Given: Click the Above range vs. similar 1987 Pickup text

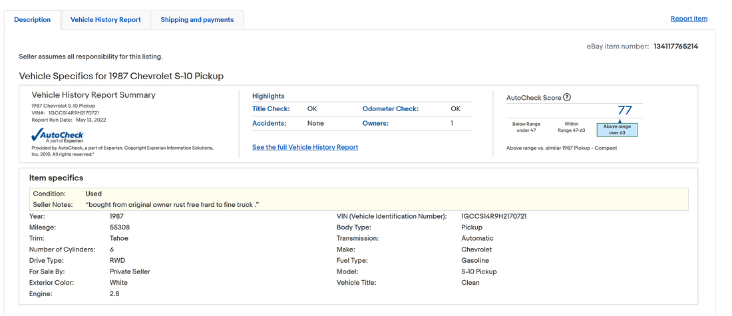Looking at the screenshot, I should tap(562, 148).
